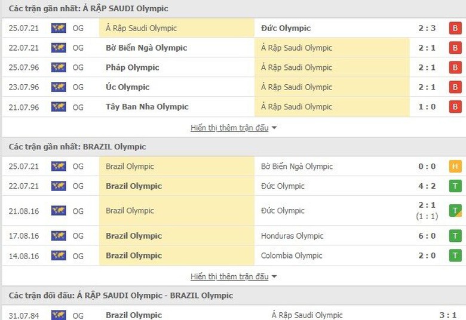Click the dropdown arrow after the first 'Hiển thị thêm trận đấu'
The width and height of the screenshot is (466, 320).
point(274,128)
